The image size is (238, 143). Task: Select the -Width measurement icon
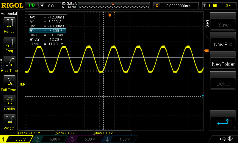click(10, 120)
